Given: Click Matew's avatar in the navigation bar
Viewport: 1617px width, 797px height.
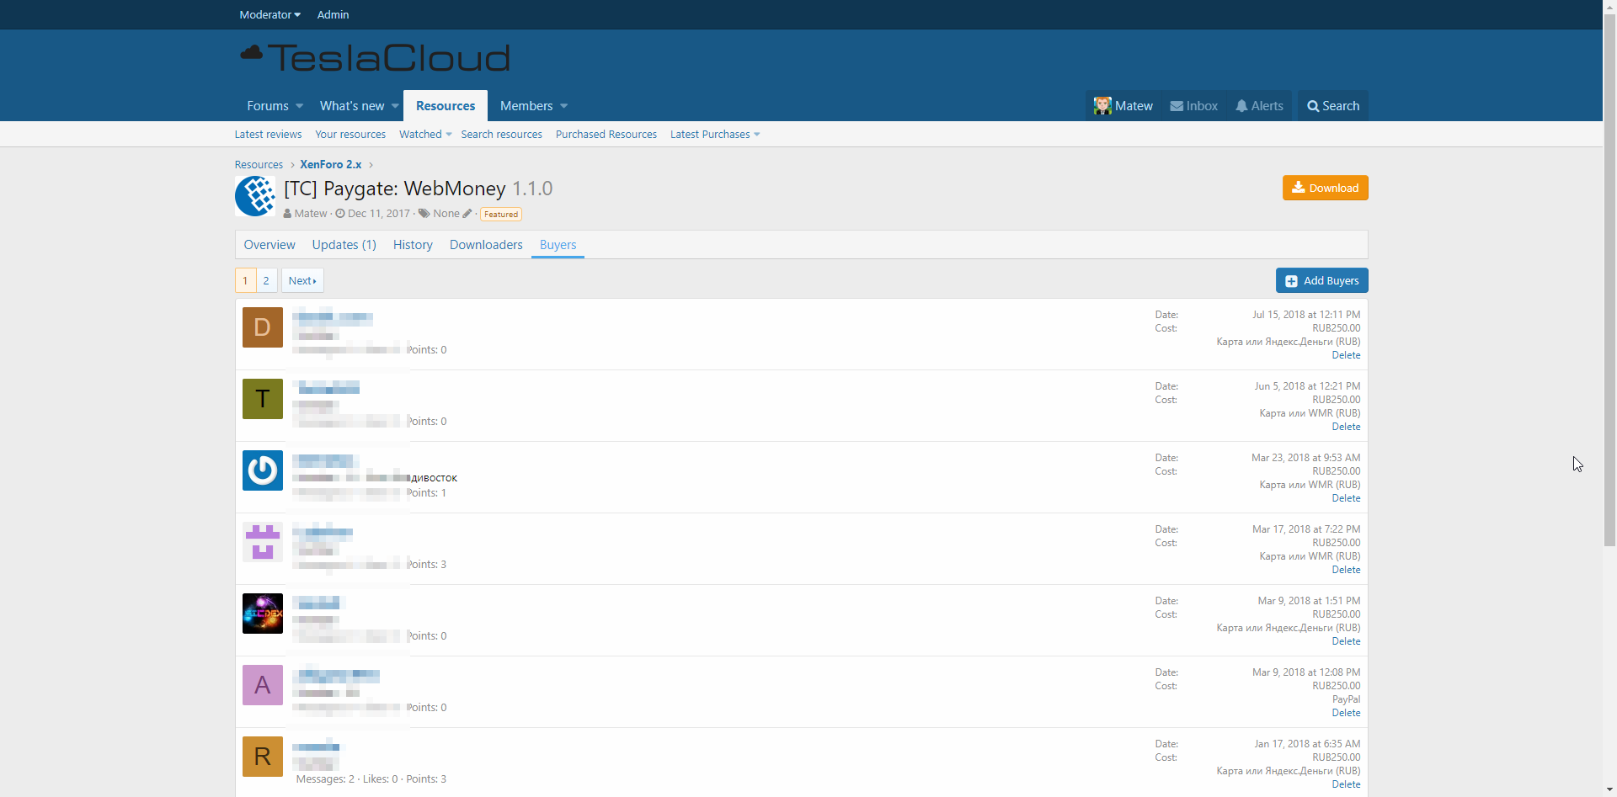Looking at the screenshot, I should [1102, 106].
